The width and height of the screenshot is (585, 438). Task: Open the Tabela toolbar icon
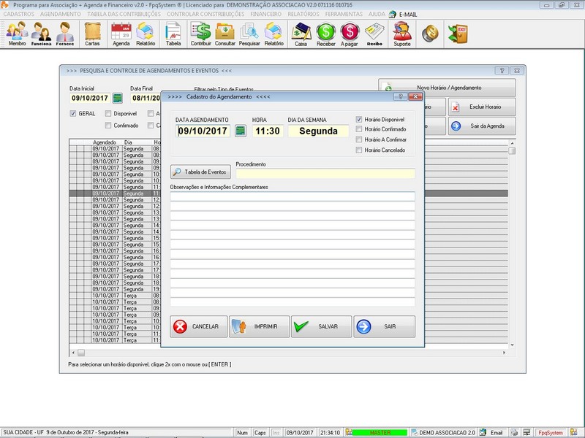pyautogui.click(x=173, y=34)
